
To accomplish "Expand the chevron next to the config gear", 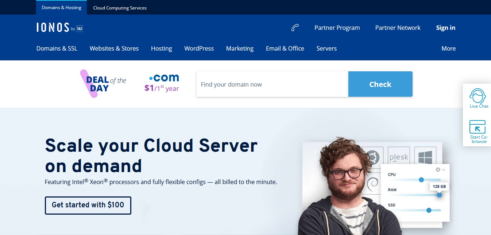I will 443,170.
